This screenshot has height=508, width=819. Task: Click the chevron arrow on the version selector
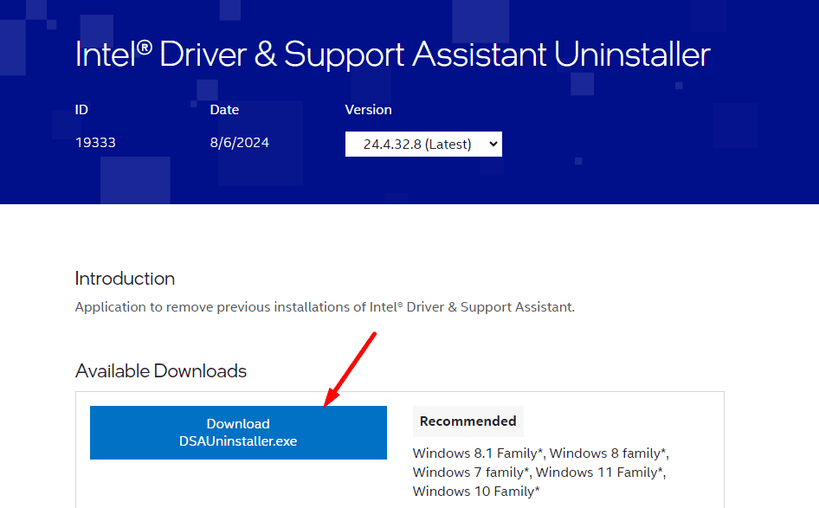pos(493,145)
